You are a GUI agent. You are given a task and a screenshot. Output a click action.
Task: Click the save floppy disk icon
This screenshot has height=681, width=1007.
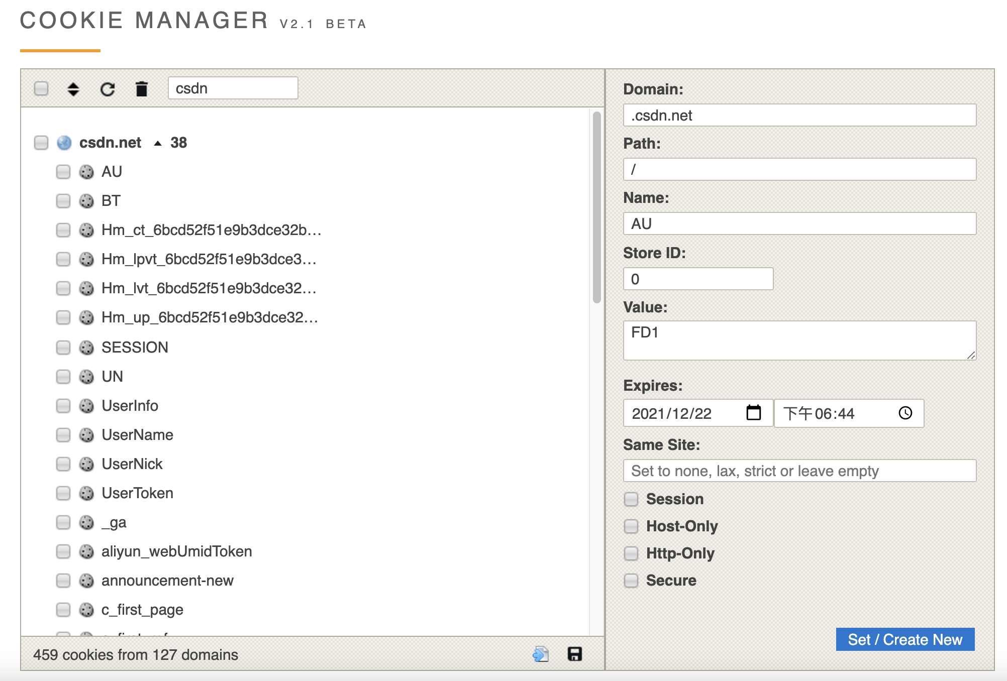pos(575,654)
